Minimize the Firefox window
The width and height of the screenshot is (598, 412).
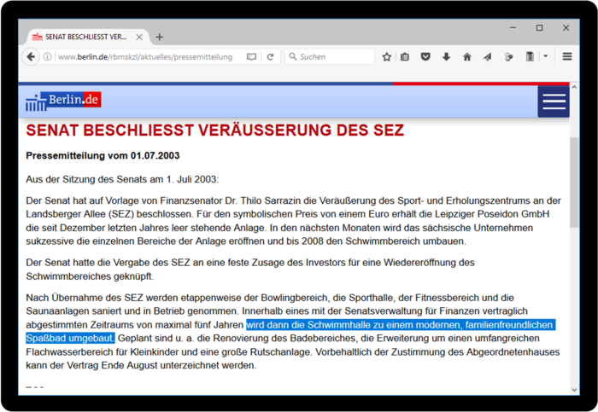pyautogui.click(x=513, y=28)
